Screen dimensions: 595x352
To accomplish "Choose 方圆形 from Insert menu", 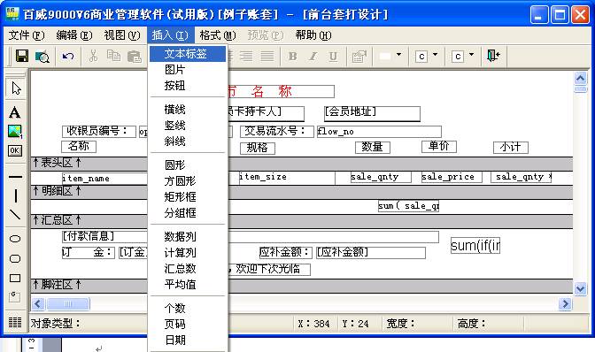I will click(188, 181).
